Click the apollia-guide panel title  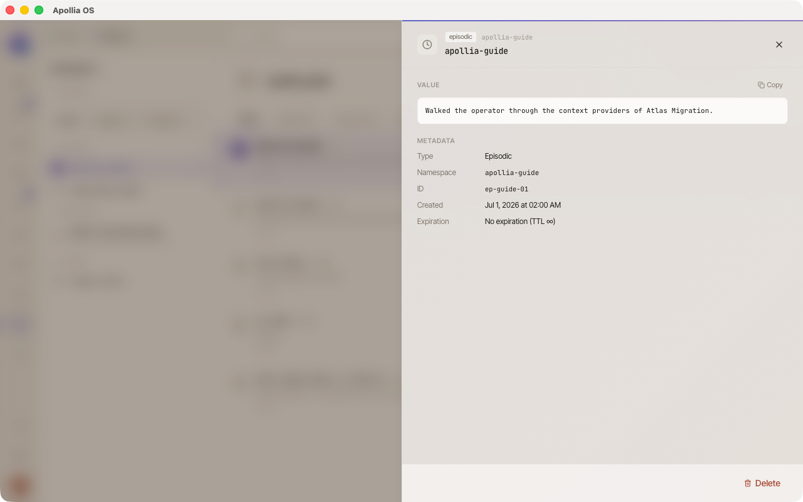point(476,51)
